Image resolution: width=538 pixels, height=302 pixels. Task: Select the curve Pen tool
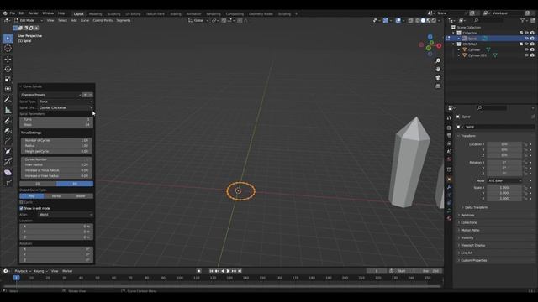click(x=8, y=131)
